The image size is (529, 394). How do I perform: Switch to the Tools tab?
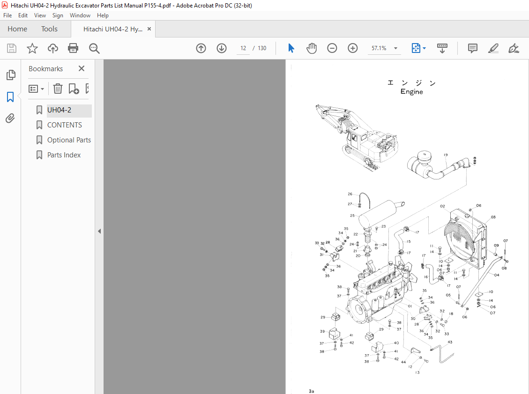click(49, 29)
